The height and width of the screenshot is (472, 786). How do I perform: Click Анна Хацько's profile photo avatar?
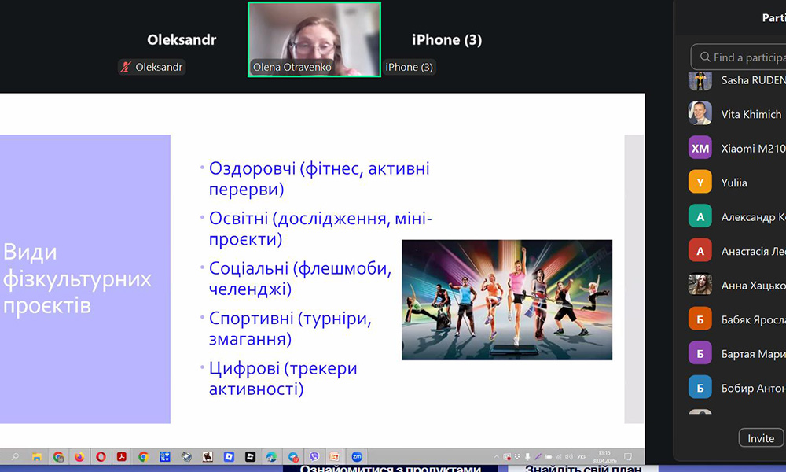pyautogui.click(x=700, y=285)
